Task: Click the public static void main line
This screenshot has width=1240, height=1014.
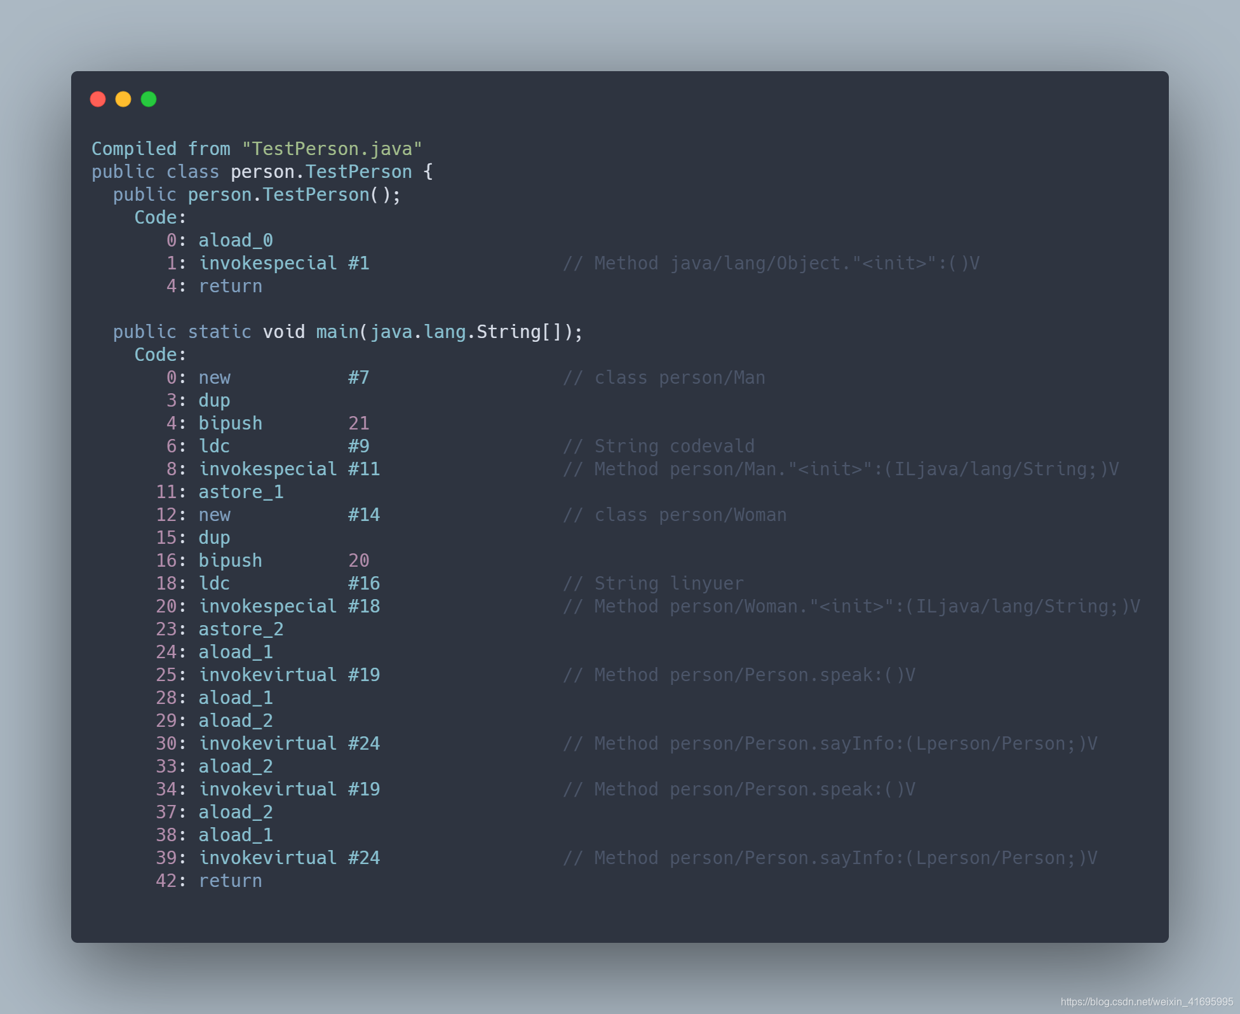Action: click(347, 332)
